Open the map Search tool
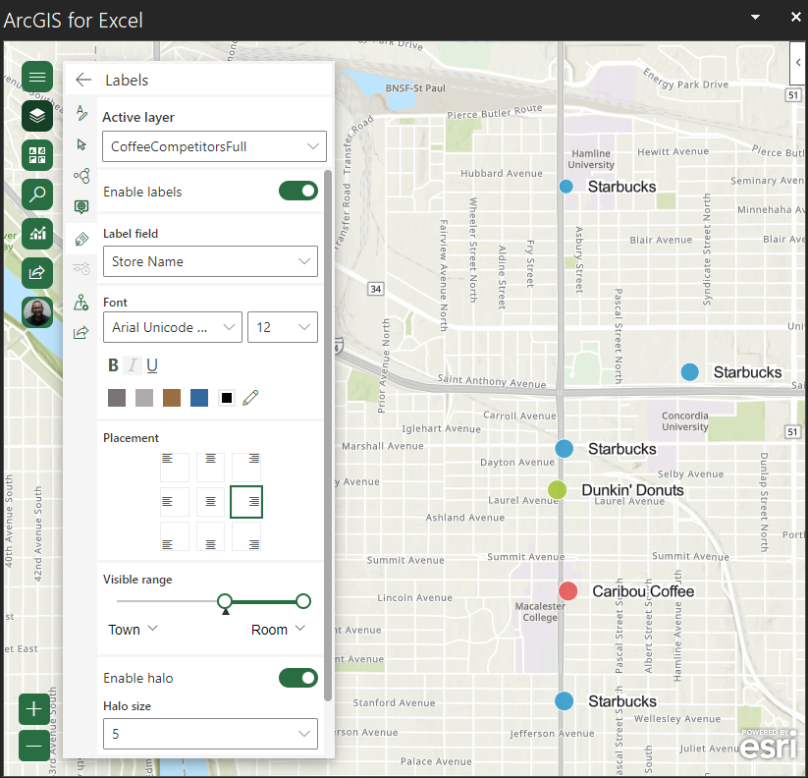This screenshot has height=778, width=808. tap(36, 194)
